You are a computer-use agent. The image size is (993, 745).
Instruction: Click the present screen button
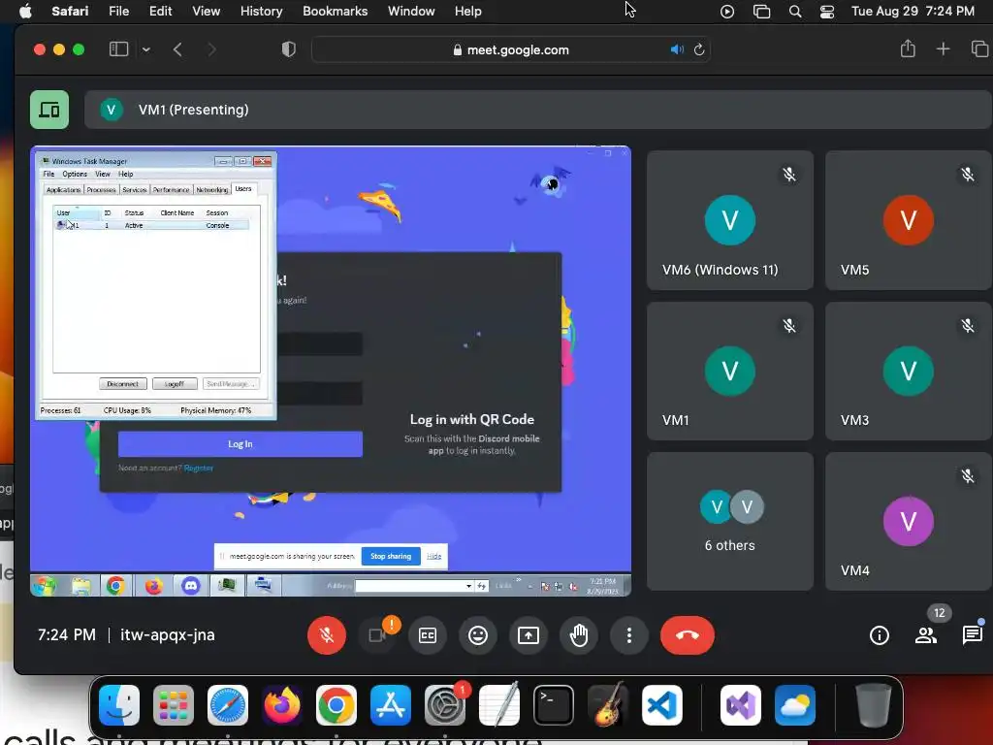[529, 634]
